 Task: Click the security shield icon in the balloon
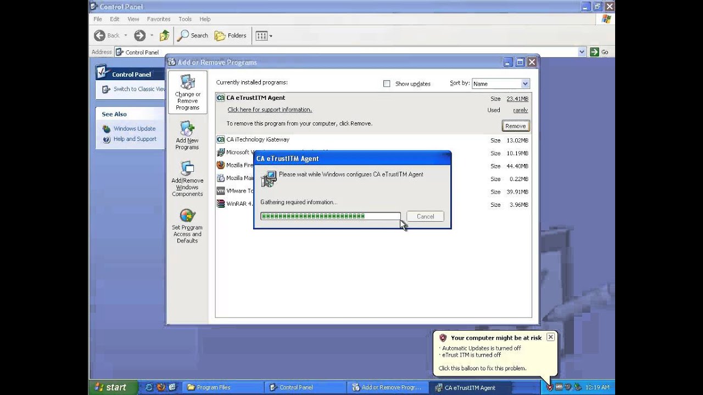(443, 338)
